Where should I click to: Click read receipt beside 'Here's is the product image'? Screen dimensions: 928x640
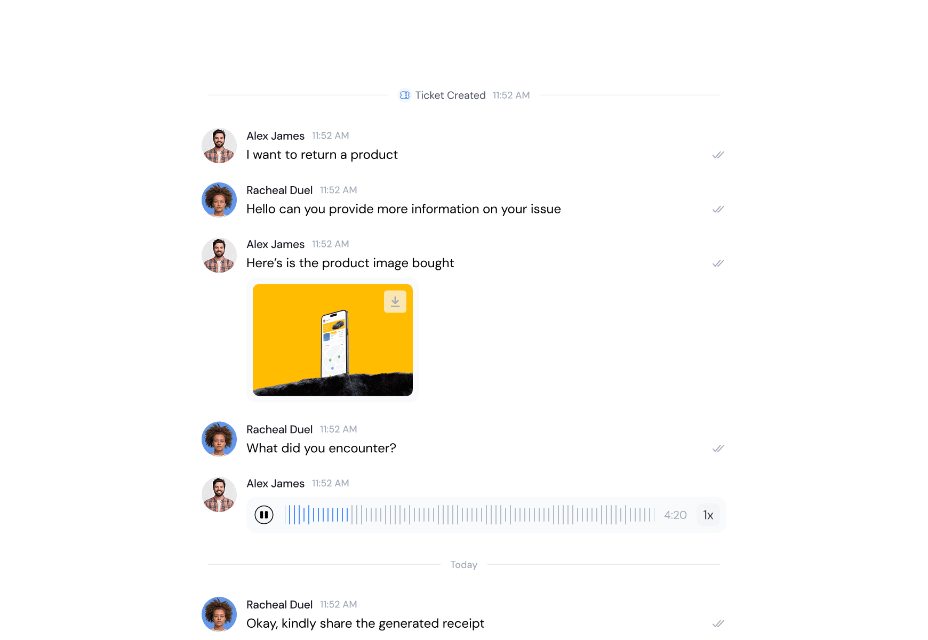coord(718,263)
